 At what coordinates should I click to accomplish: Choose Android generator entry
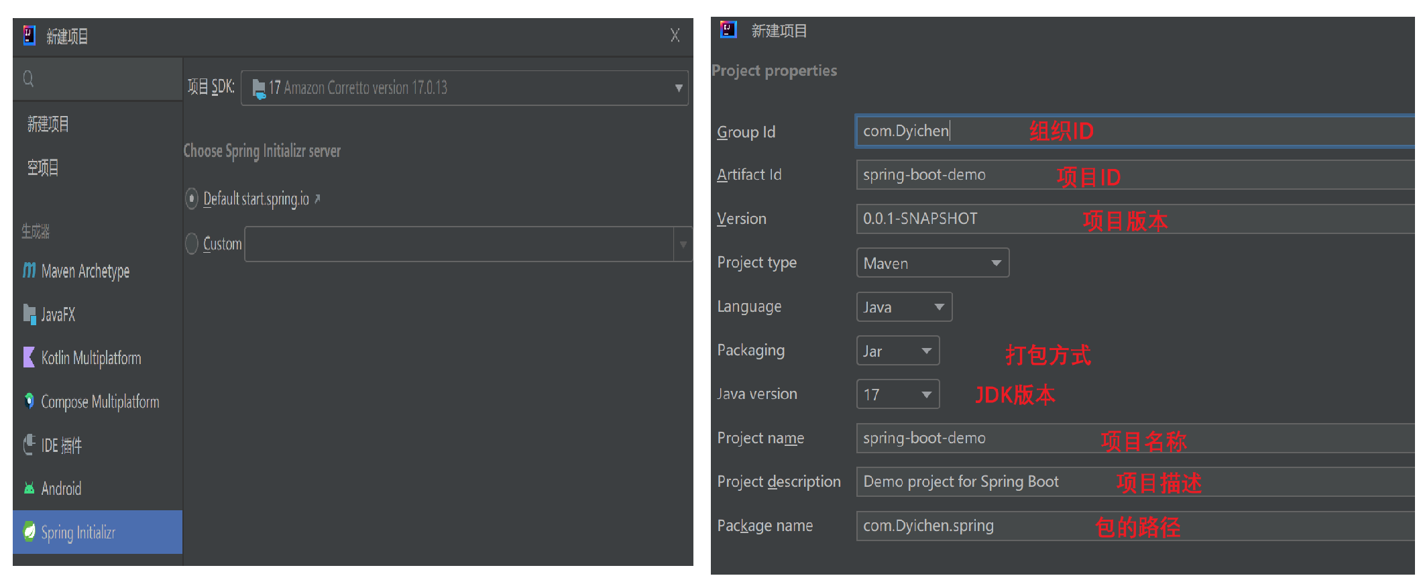point(97,489)
